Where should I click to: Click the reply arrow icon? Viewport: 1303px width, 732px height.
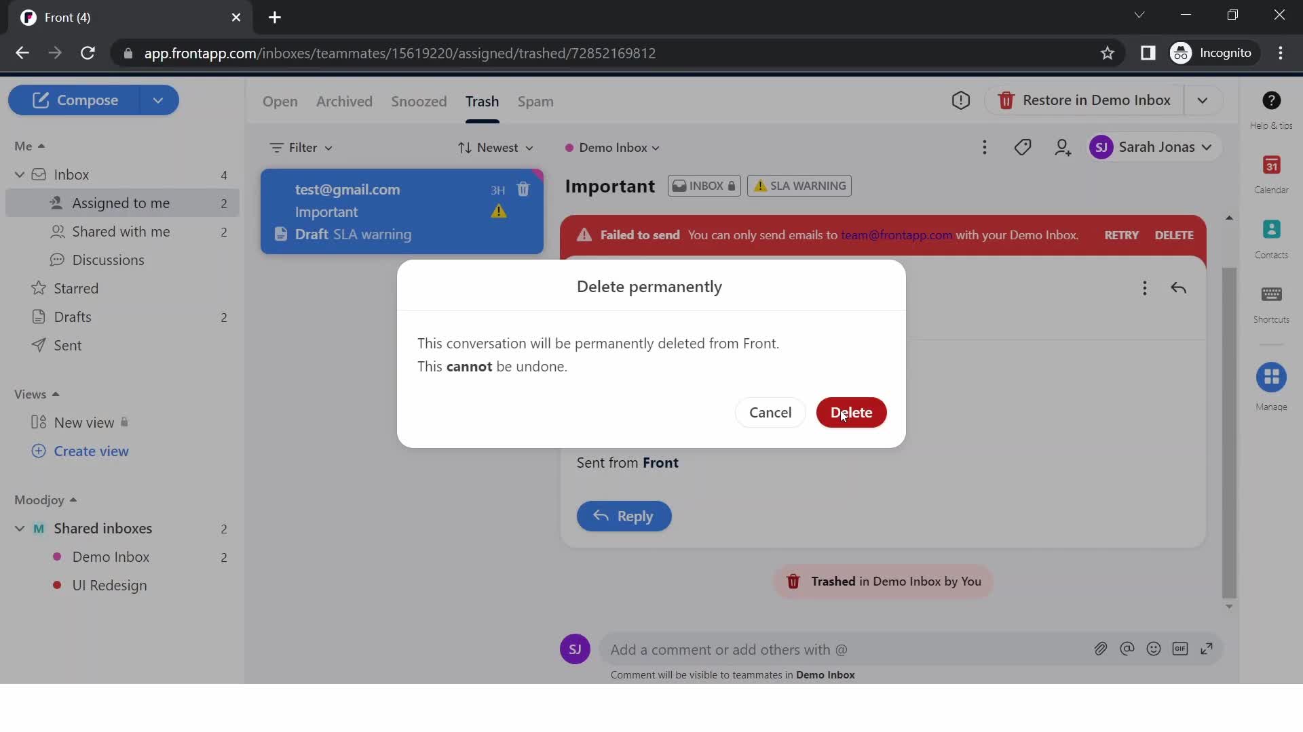point(1179,288)
